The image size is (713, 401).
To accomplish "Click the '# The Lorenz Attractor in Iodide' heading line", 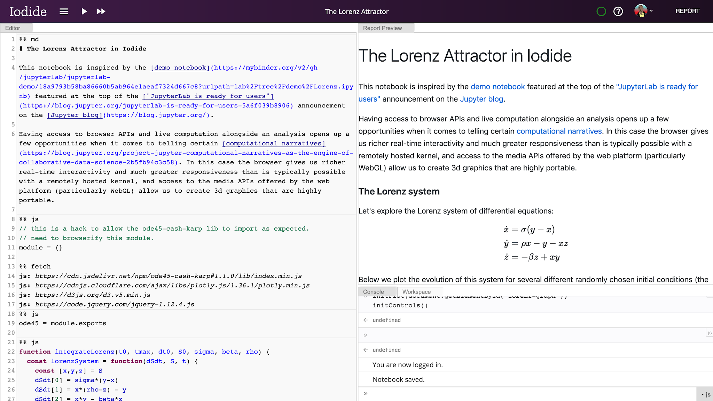I will pyautogui.click(x=83, y=49).
